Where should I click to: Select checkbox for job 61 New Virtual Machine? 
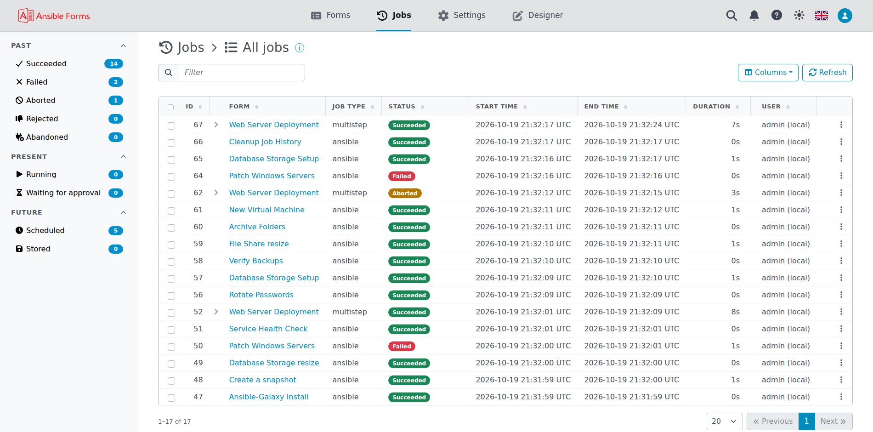[171, 210]
